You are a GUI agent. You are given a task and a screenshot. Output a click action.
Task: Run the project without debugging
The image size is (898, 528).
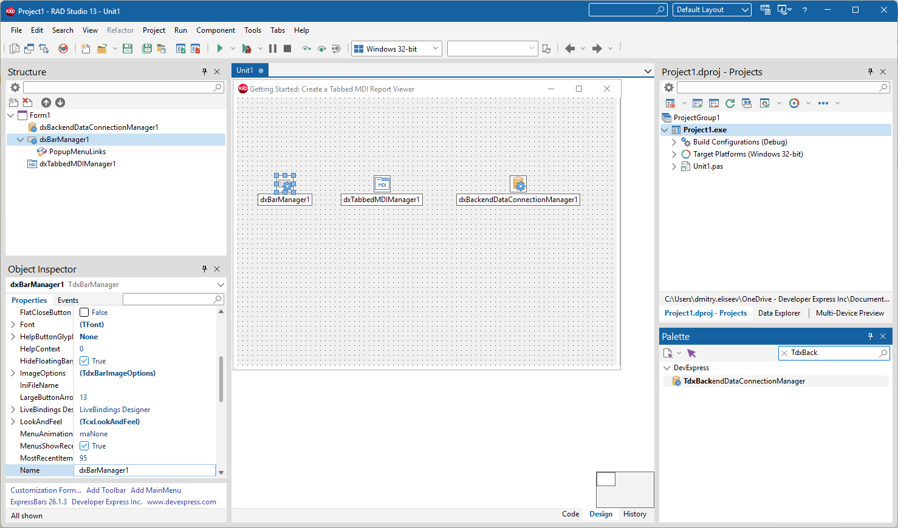coord(220,49)
